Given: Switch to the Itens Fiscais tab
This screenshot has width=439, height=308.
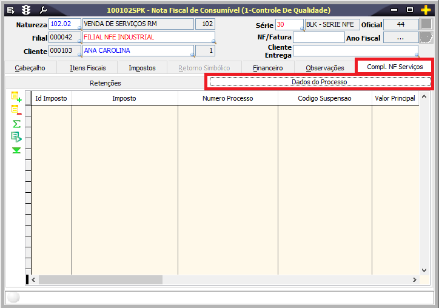Looking at the screenshot, I should coord(88,68).
